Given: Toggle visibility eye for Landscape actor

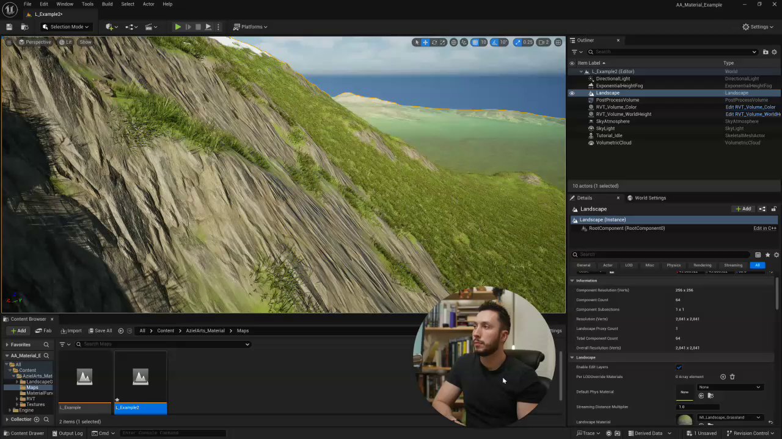Looking at the screenshot, I should tap(572, 93).
